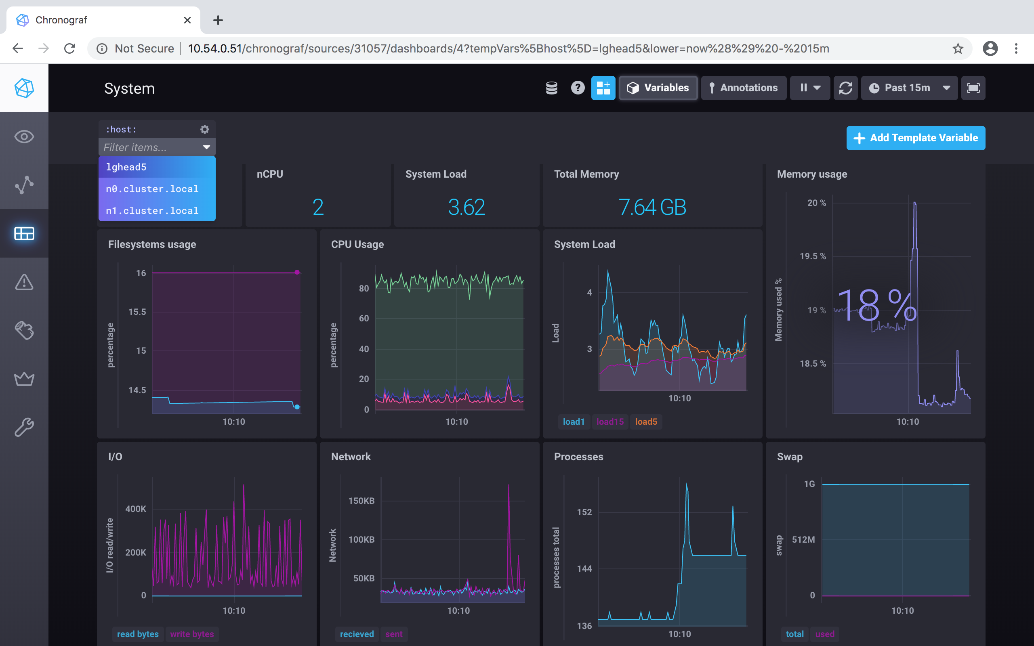Image resolution: width=1034 pixels, height=646 pixels.
Task: Click the blue Add Cell button
Action: (603, 88)
